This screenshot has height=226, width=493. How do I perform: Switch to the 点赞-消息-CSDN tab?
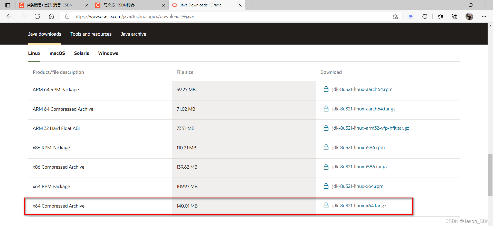click(53, 5)
